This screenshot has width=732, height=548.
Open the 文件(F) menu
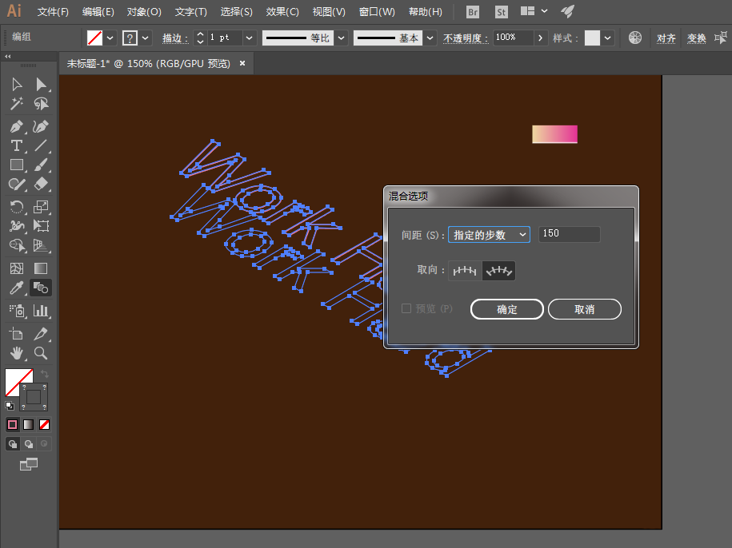pos(53,12)
